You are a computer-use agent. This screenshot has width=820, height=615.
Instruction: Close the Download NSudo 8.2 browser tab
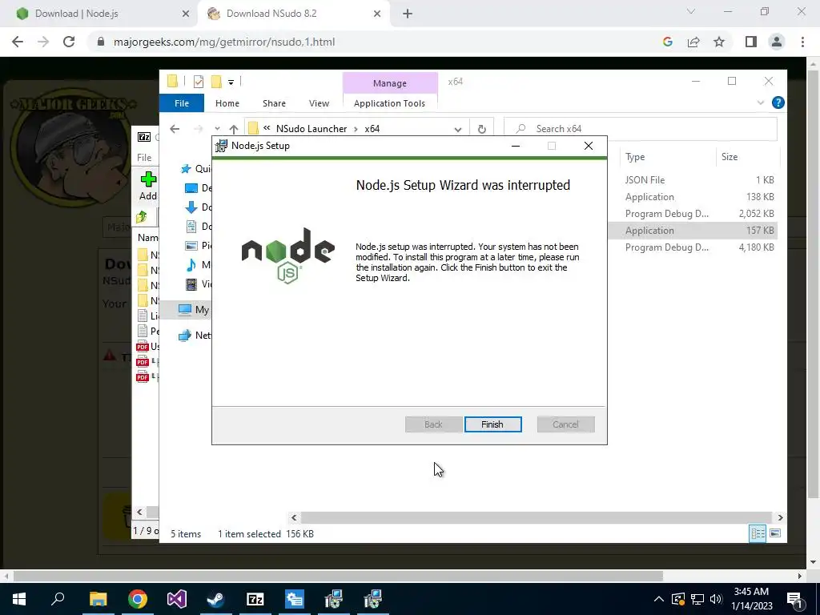377,14
